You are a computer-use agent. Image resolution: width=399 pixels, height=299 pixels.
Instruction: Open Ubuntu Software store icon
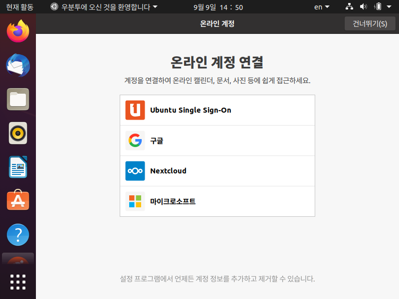[x=18, y=200]
